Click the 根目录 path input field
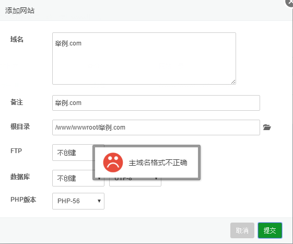 pyautogui.click(x=156, y=127)
